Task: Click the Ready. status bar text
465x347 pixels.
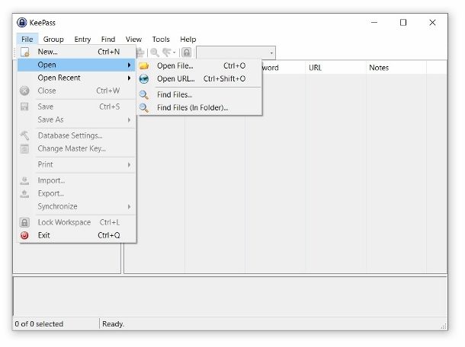Action: 113,324
